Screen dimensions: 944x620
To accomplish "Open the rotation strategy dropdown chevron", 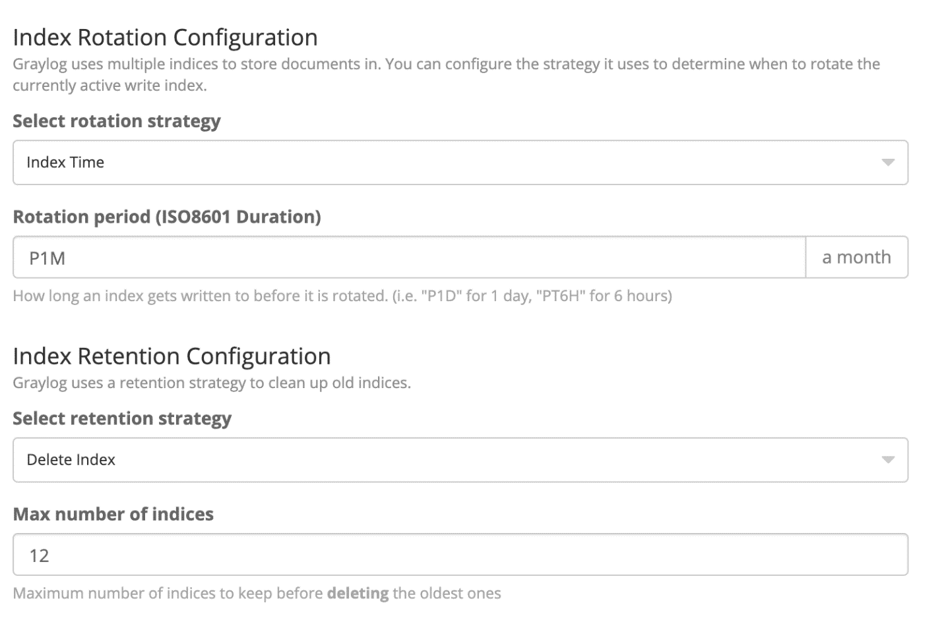I will [x=889, y=162].
